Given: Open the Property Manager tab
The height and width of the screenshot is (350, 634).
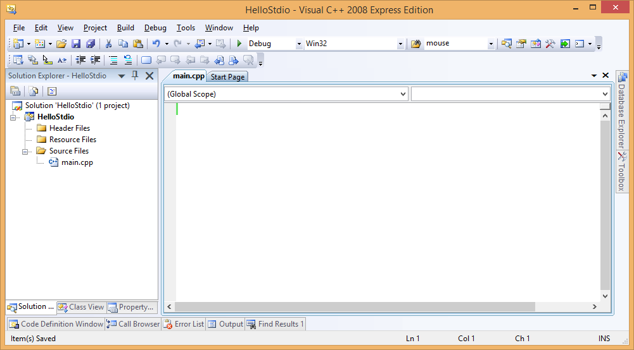Looking at the screenshot, I should [x=132, y=307].
